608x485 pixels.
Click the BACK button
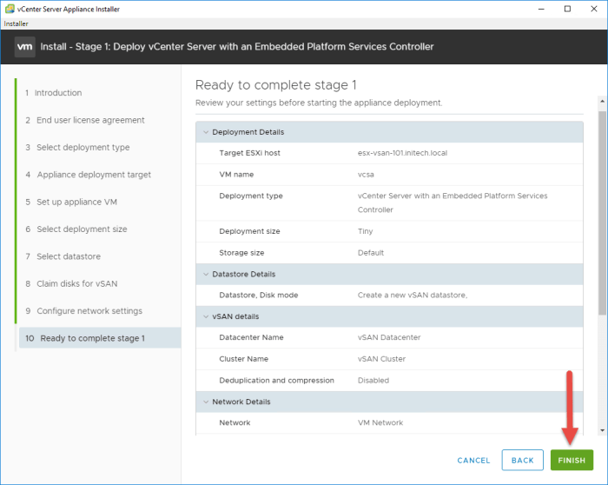pyautogui.click(x=522, y=460)
